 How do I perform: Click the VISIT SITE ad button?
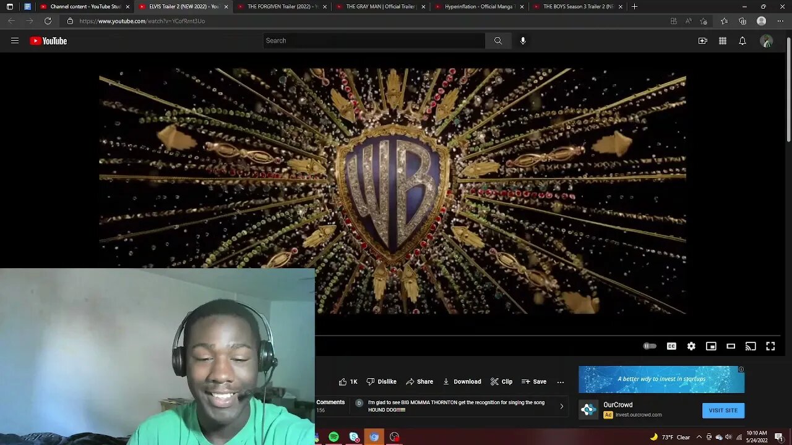(723, 410)
